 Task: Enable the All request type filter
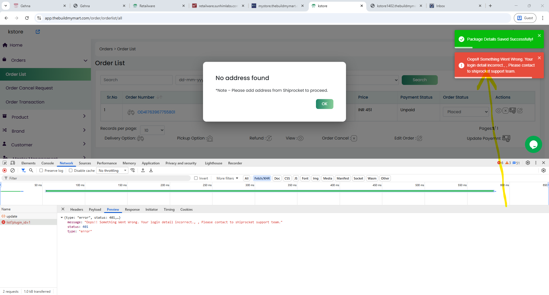pos(246,178)
